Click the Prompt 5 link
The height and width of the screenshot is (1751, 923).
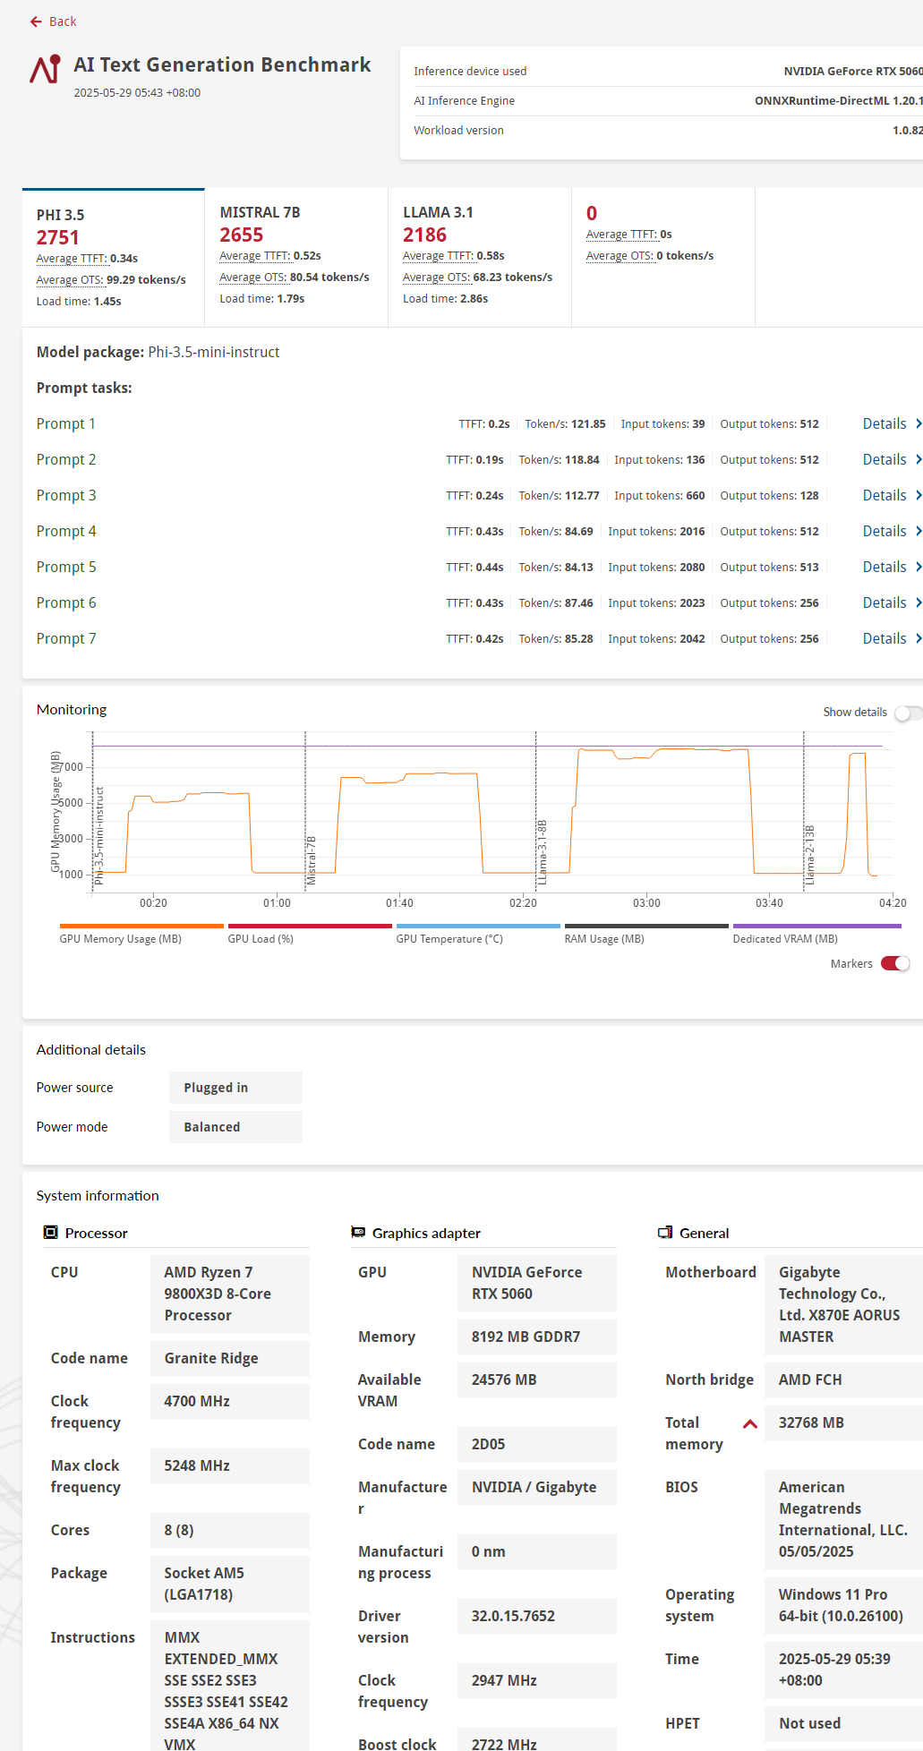coord(65,567)
